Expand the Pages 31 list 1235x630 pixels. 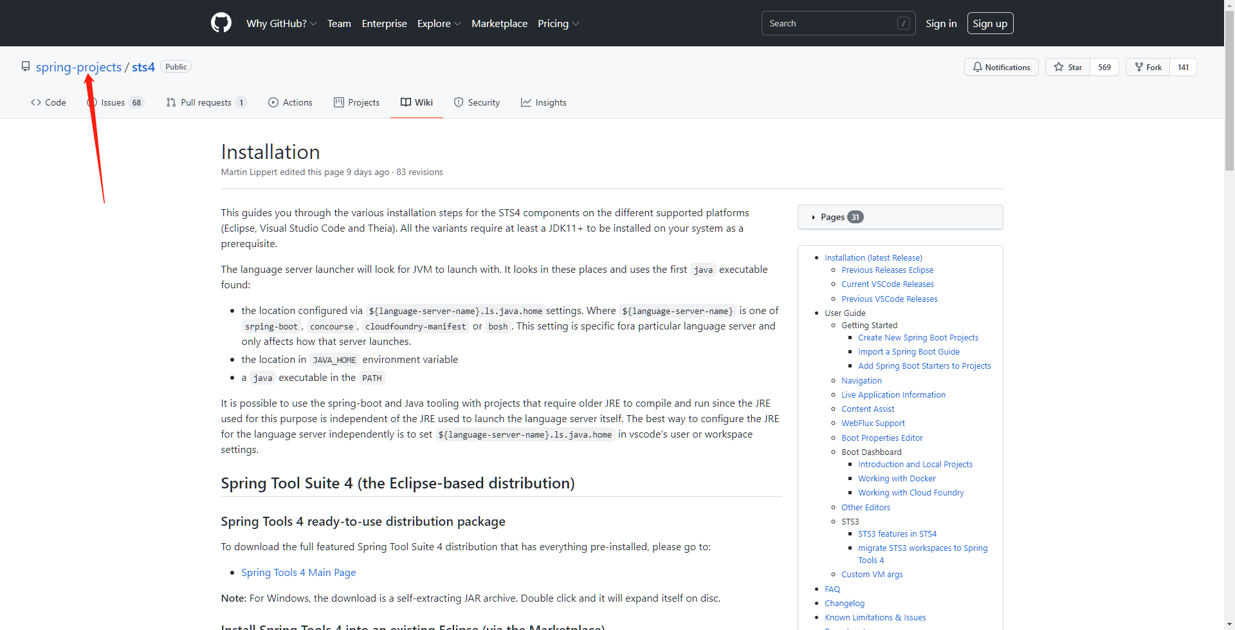click(x=900, y=217)
